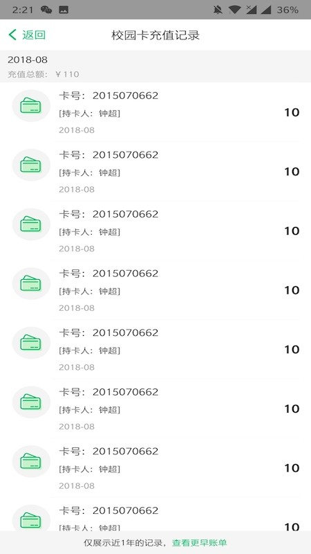Viewport: 311px width, 554px height.
Task: Select the amount 10 of the third record
Action: [292, 231]
